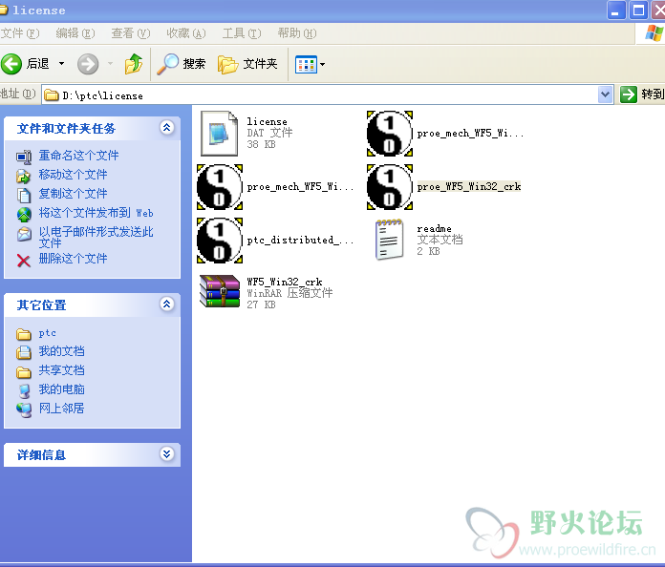Go up one folder level

point(134,64)
